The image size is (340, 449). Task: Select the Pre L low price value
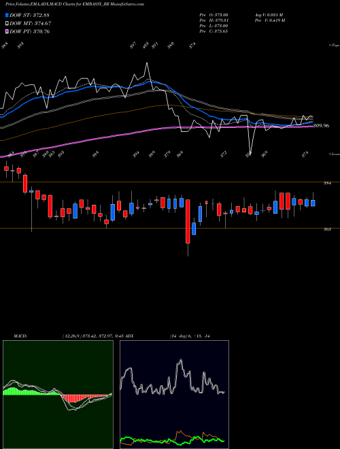[x=214, y=26]
